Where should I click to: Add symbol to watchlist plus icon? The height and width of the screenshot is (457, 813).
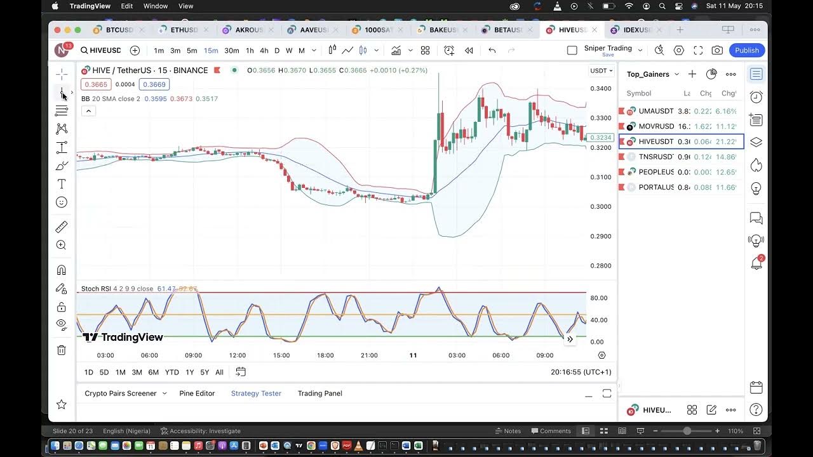pyautogui.click(x=692, y=74)
